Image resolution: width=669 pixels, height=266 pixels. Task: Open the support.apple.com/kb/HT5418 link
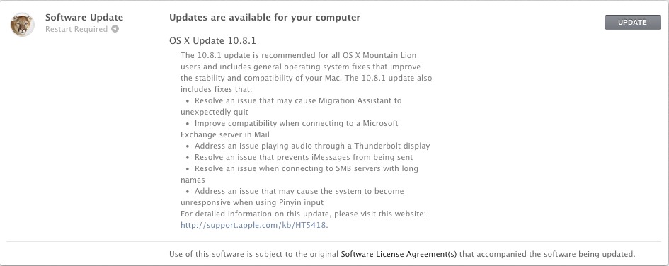pyautogui.click(x=254, y=226)
